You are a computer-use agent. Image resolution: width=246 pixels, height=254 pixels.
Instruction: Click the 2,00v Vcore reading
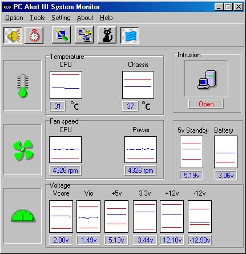pos(61,240)
